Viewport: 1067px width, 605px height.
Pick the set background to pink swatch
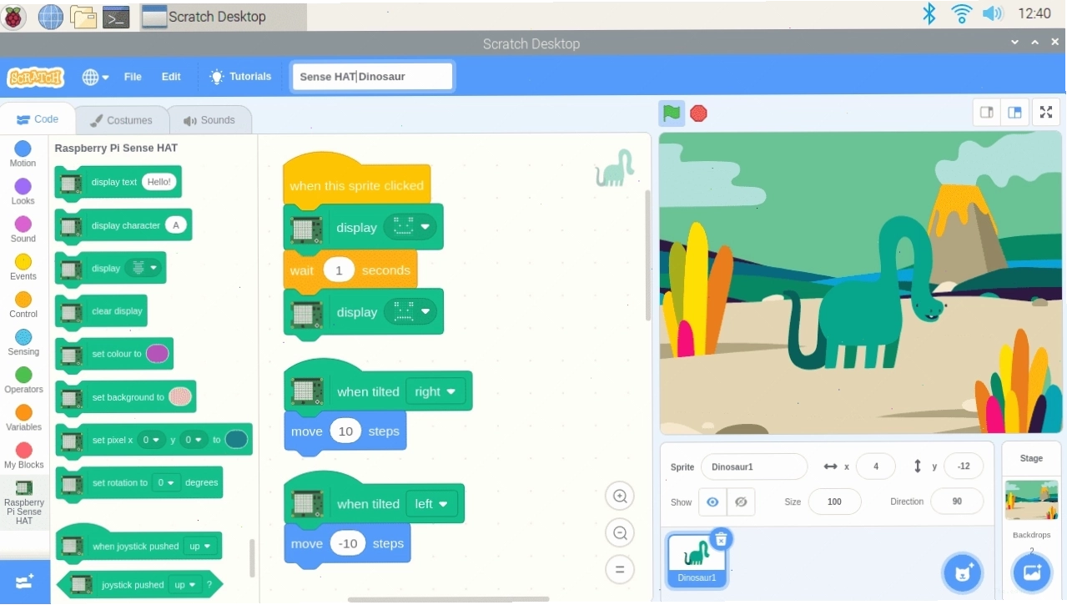coord(180,397)
